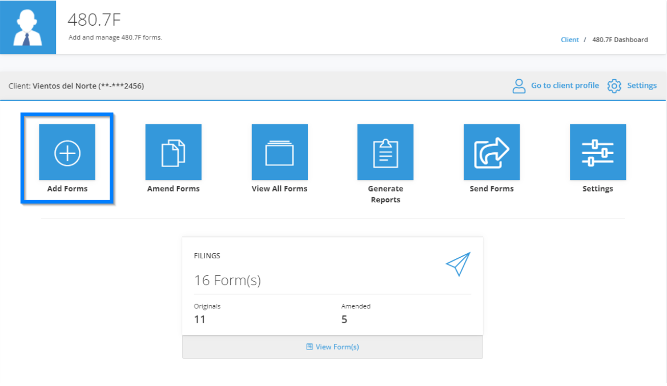Select the 480.7F Dashboard breadcrumb item
Viewport: 667px width, 386px height.
point(620,40)
